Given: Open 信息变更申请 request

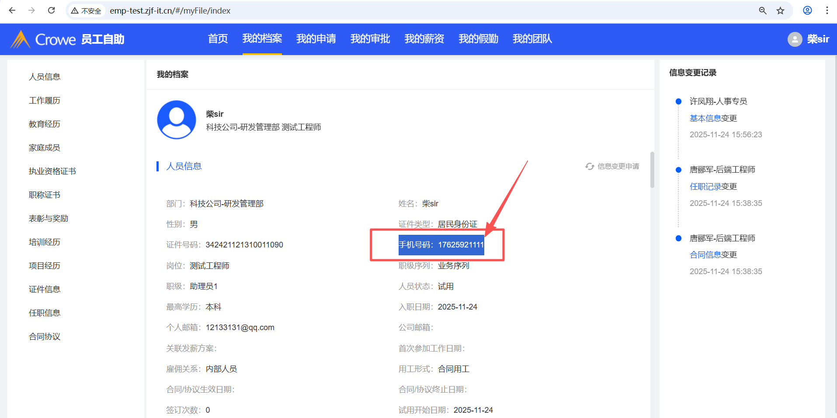Looking at the screenshot, I should click(612, 167).
